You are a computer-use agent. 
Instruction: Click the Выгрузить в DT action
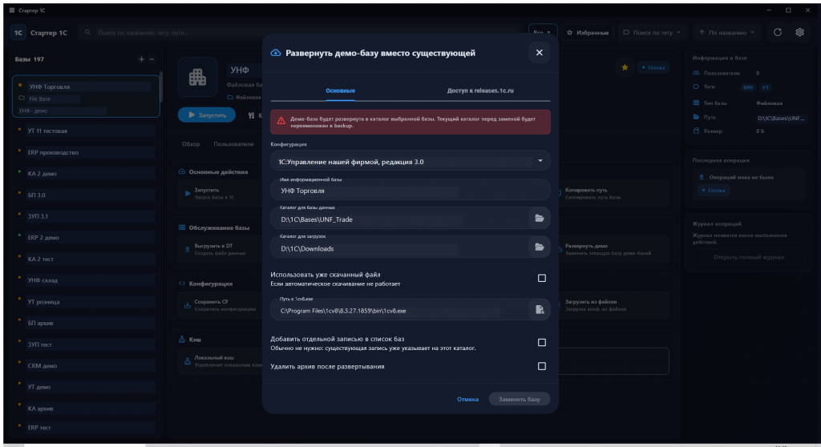[220, 248]
